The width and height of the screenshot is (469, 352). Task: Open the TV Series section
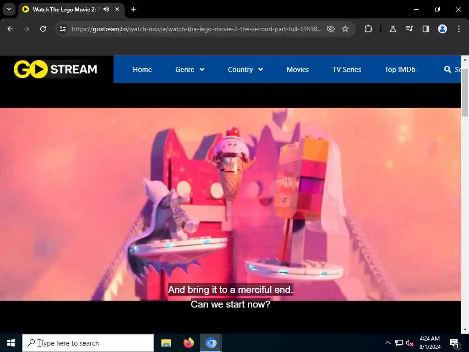pyautogui.click(x=347, y=70)
